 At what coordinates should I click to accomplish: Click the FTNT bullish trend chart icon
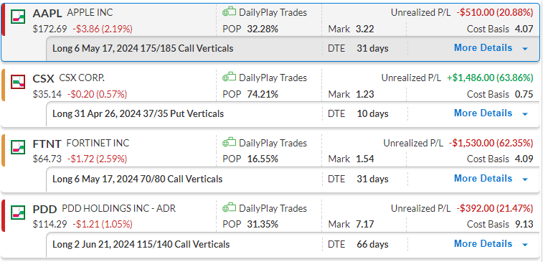pos(19,146)
